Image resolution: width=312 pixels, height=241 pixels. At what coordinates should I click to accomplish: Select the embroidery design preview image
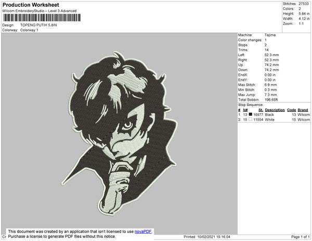pos(120,133)
